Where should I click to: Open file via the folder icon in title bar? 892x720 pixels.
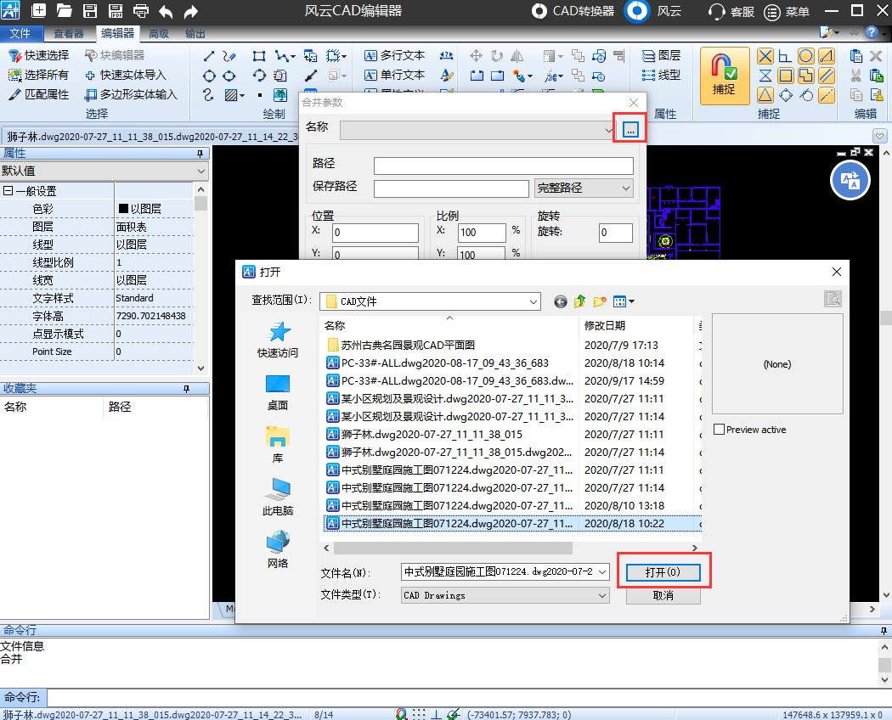[65, 10]
